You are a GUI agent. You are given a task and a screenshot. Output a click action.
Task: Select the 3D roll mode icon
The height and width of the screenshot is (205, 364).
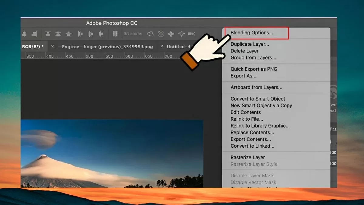[161, 34]
